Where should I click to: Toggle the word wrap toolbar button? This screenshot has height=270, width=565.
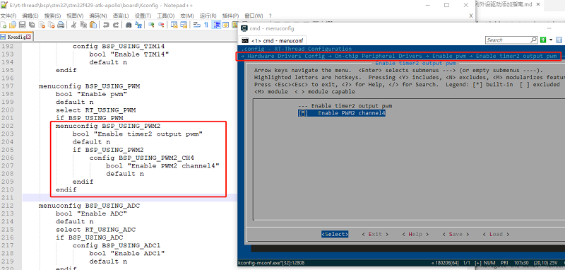[x=197, y=25]
